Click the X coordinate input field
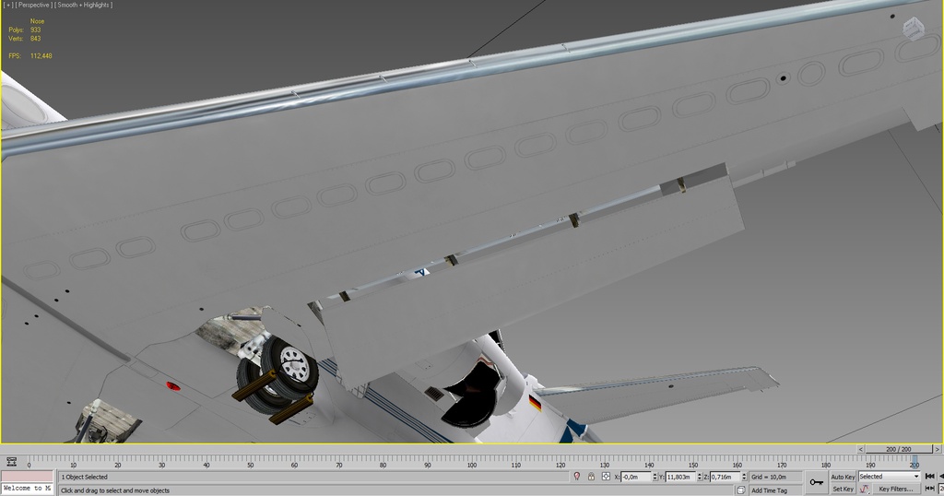This screenshot has width=944, height=496. click(635, 477)
